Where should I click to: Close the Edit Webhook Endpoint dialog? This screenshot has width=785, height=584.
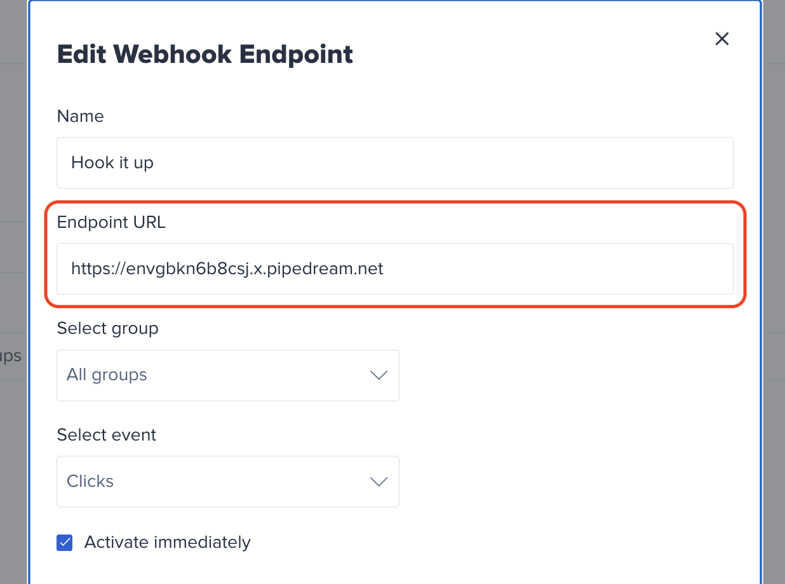pos(722,39)
